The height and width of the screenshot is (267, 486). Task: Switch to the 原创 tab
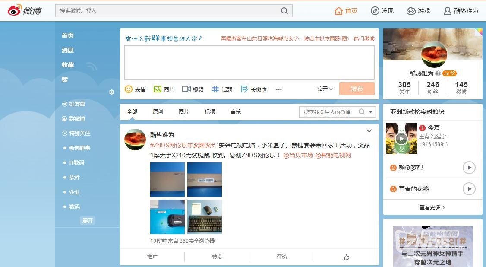click(x=158, y=111)
